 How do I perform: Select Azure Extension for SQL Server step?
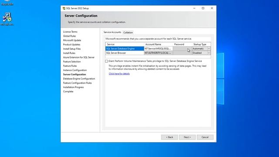(x=79, y=57)
